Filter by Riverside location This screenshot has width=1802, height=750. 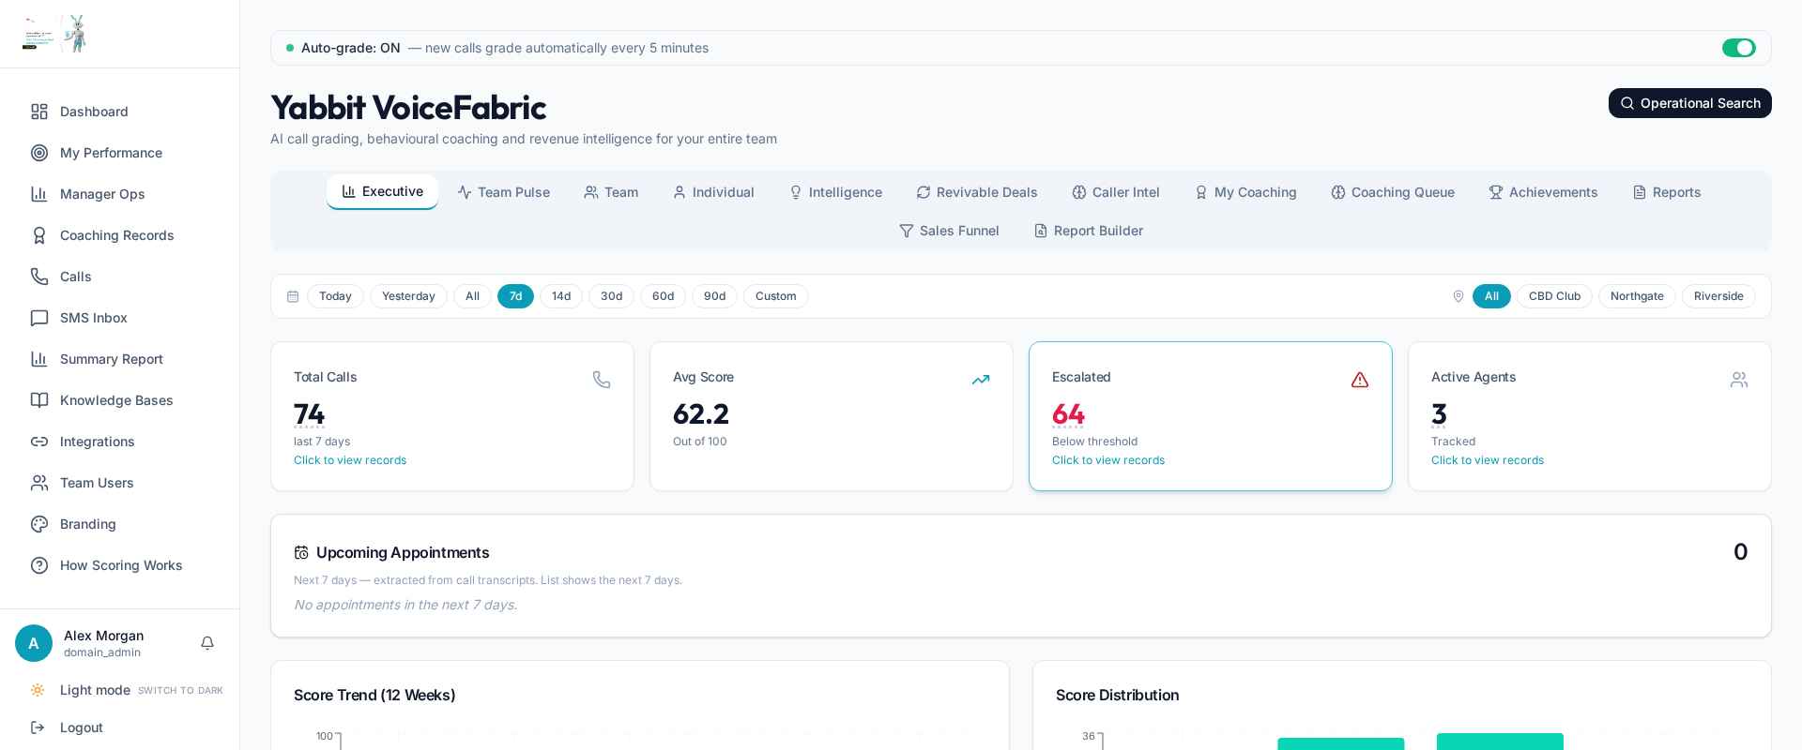[x=1718, y=296]
